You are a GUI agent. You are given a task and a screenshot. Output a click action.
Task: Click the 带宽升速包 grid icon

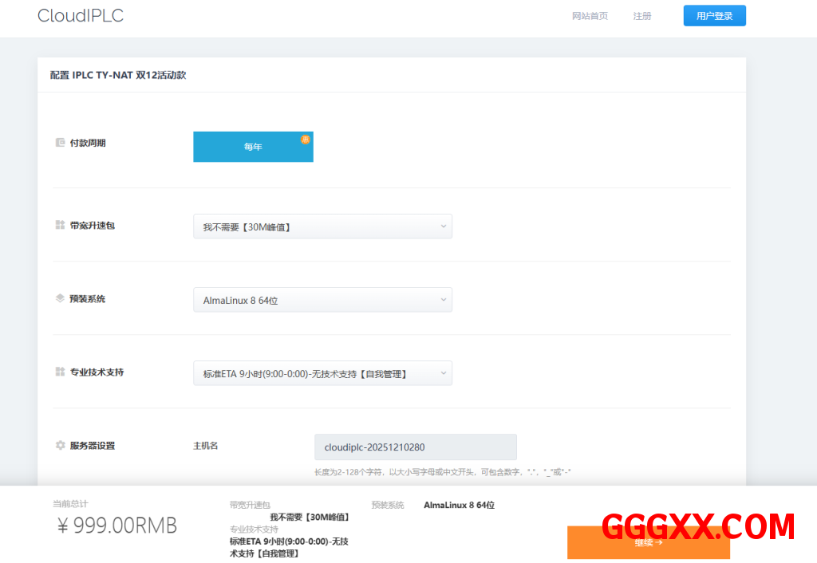pyautogui.click(x=60, y=226)
